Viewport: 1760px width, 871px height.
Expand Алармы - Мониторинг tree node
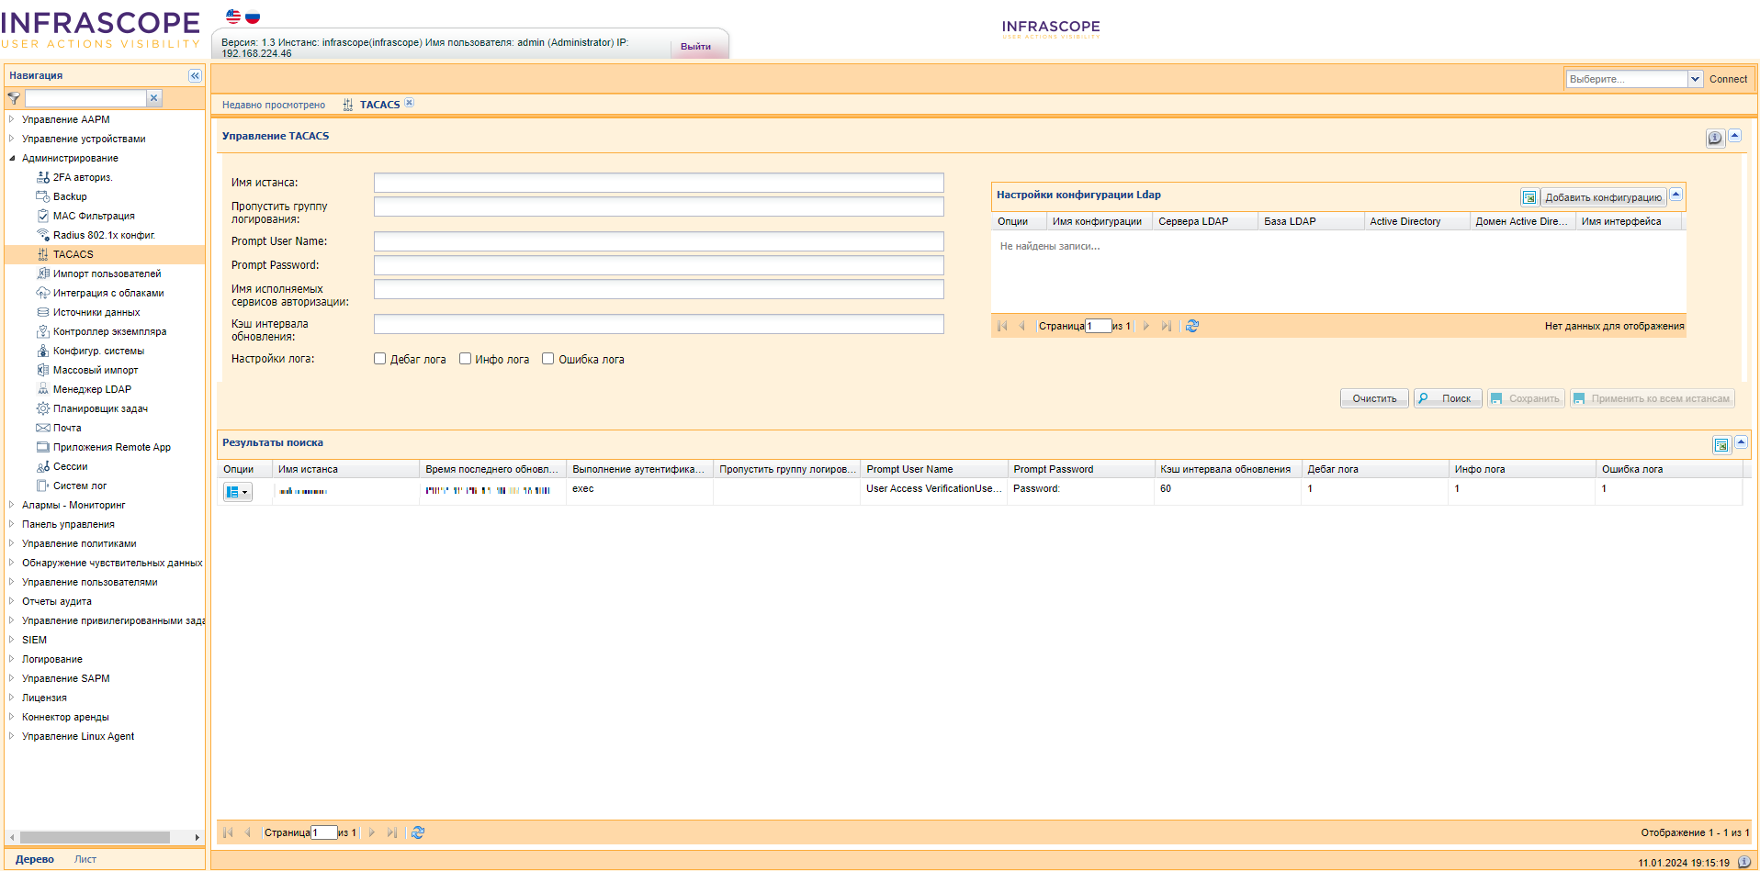tap(11, 505)
